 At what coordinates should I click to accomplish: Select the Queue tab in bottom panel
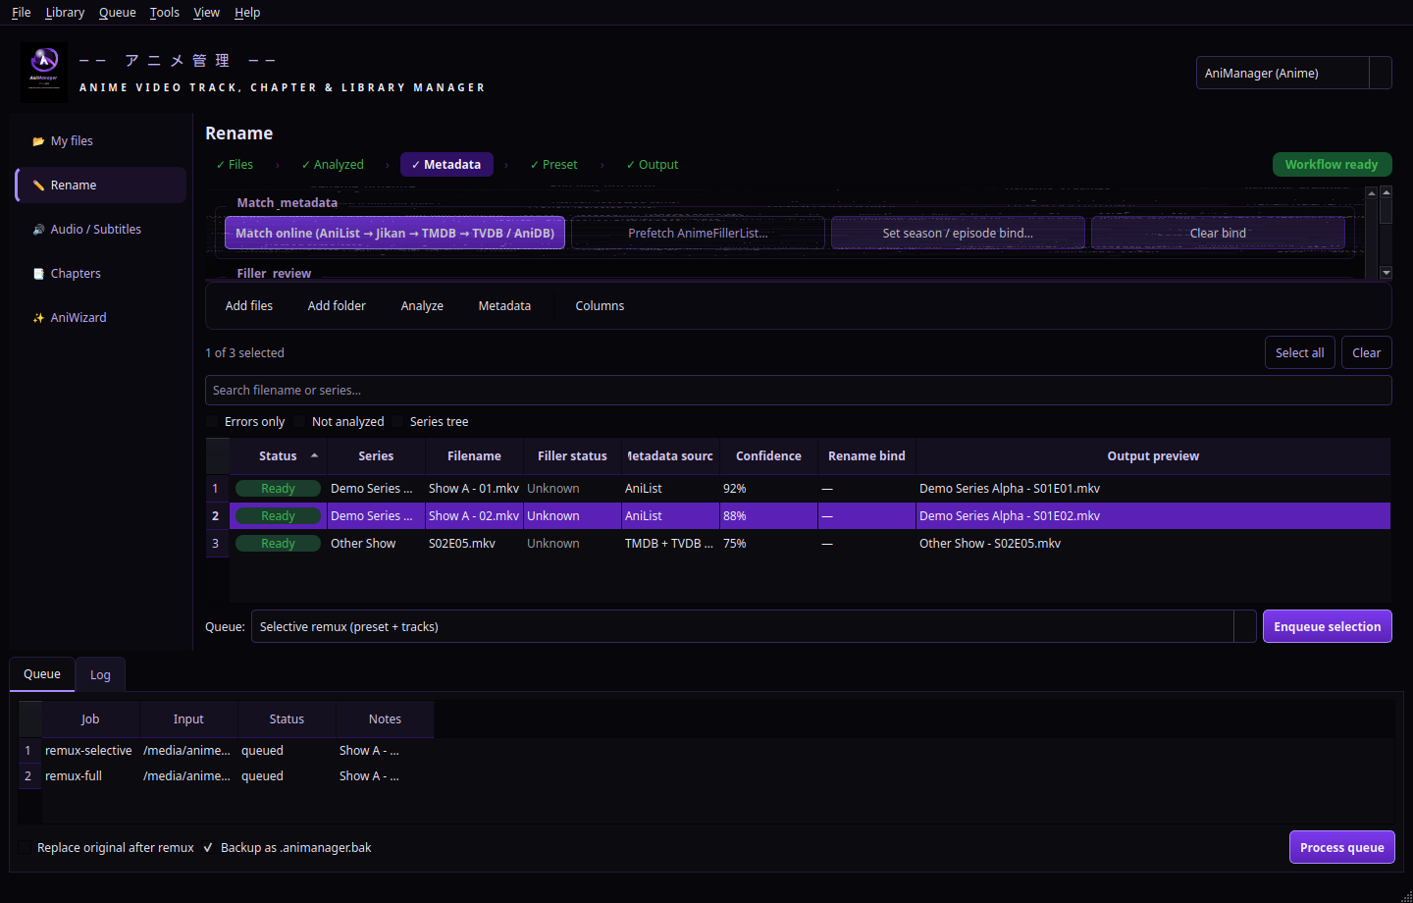pos(42,674)
